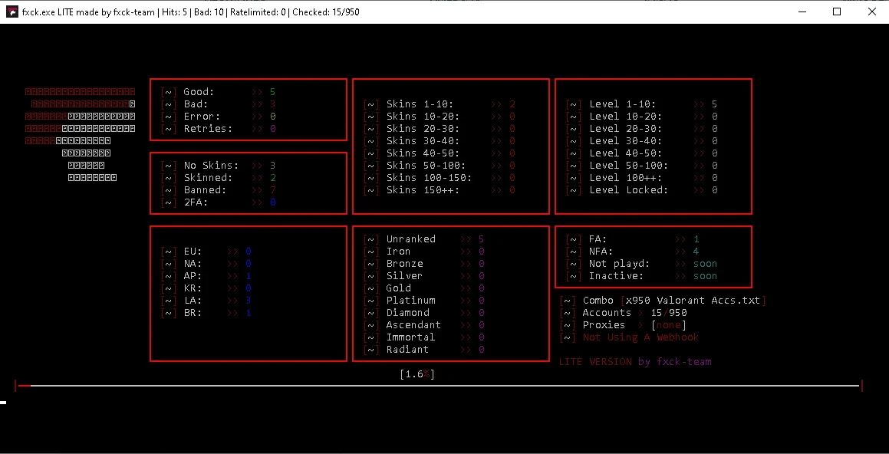Click the 'Ascendant' rank row
This screenshot has width=889, height=454.
424,324
